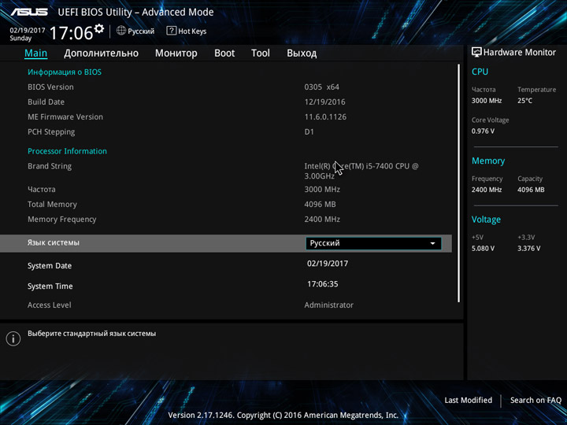
Task: Click the vertical scrollbar of the Main panel
Action: click(459, 183)
